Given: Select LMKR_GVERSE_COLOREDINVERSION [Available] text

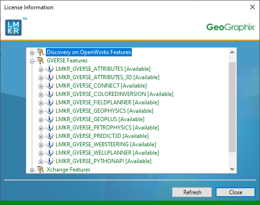Looking at the screenshot, I should [x=115, y=94].
